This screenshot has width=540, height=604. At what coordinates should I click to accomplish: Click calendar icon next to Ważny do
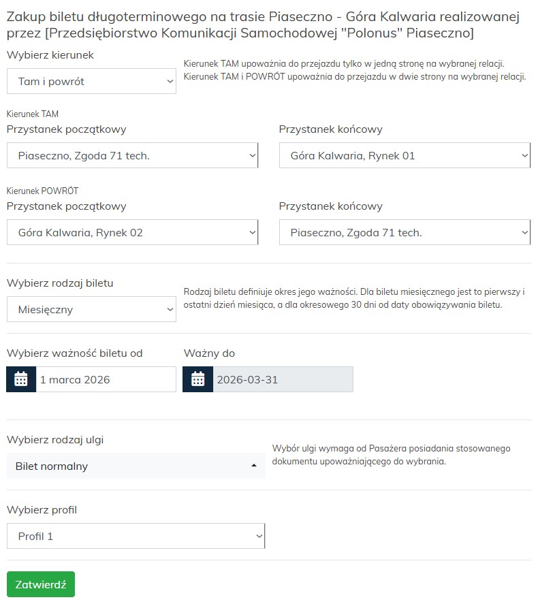point(197,379)
